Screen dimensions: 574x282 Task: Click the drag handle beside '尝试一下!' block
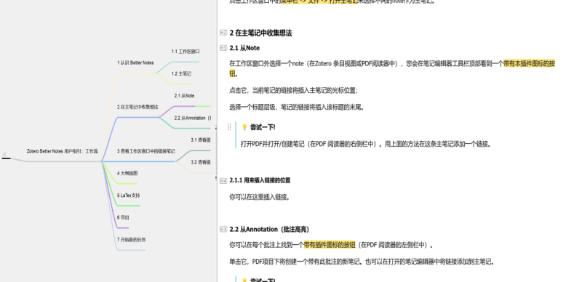click(x=229, y=127)
